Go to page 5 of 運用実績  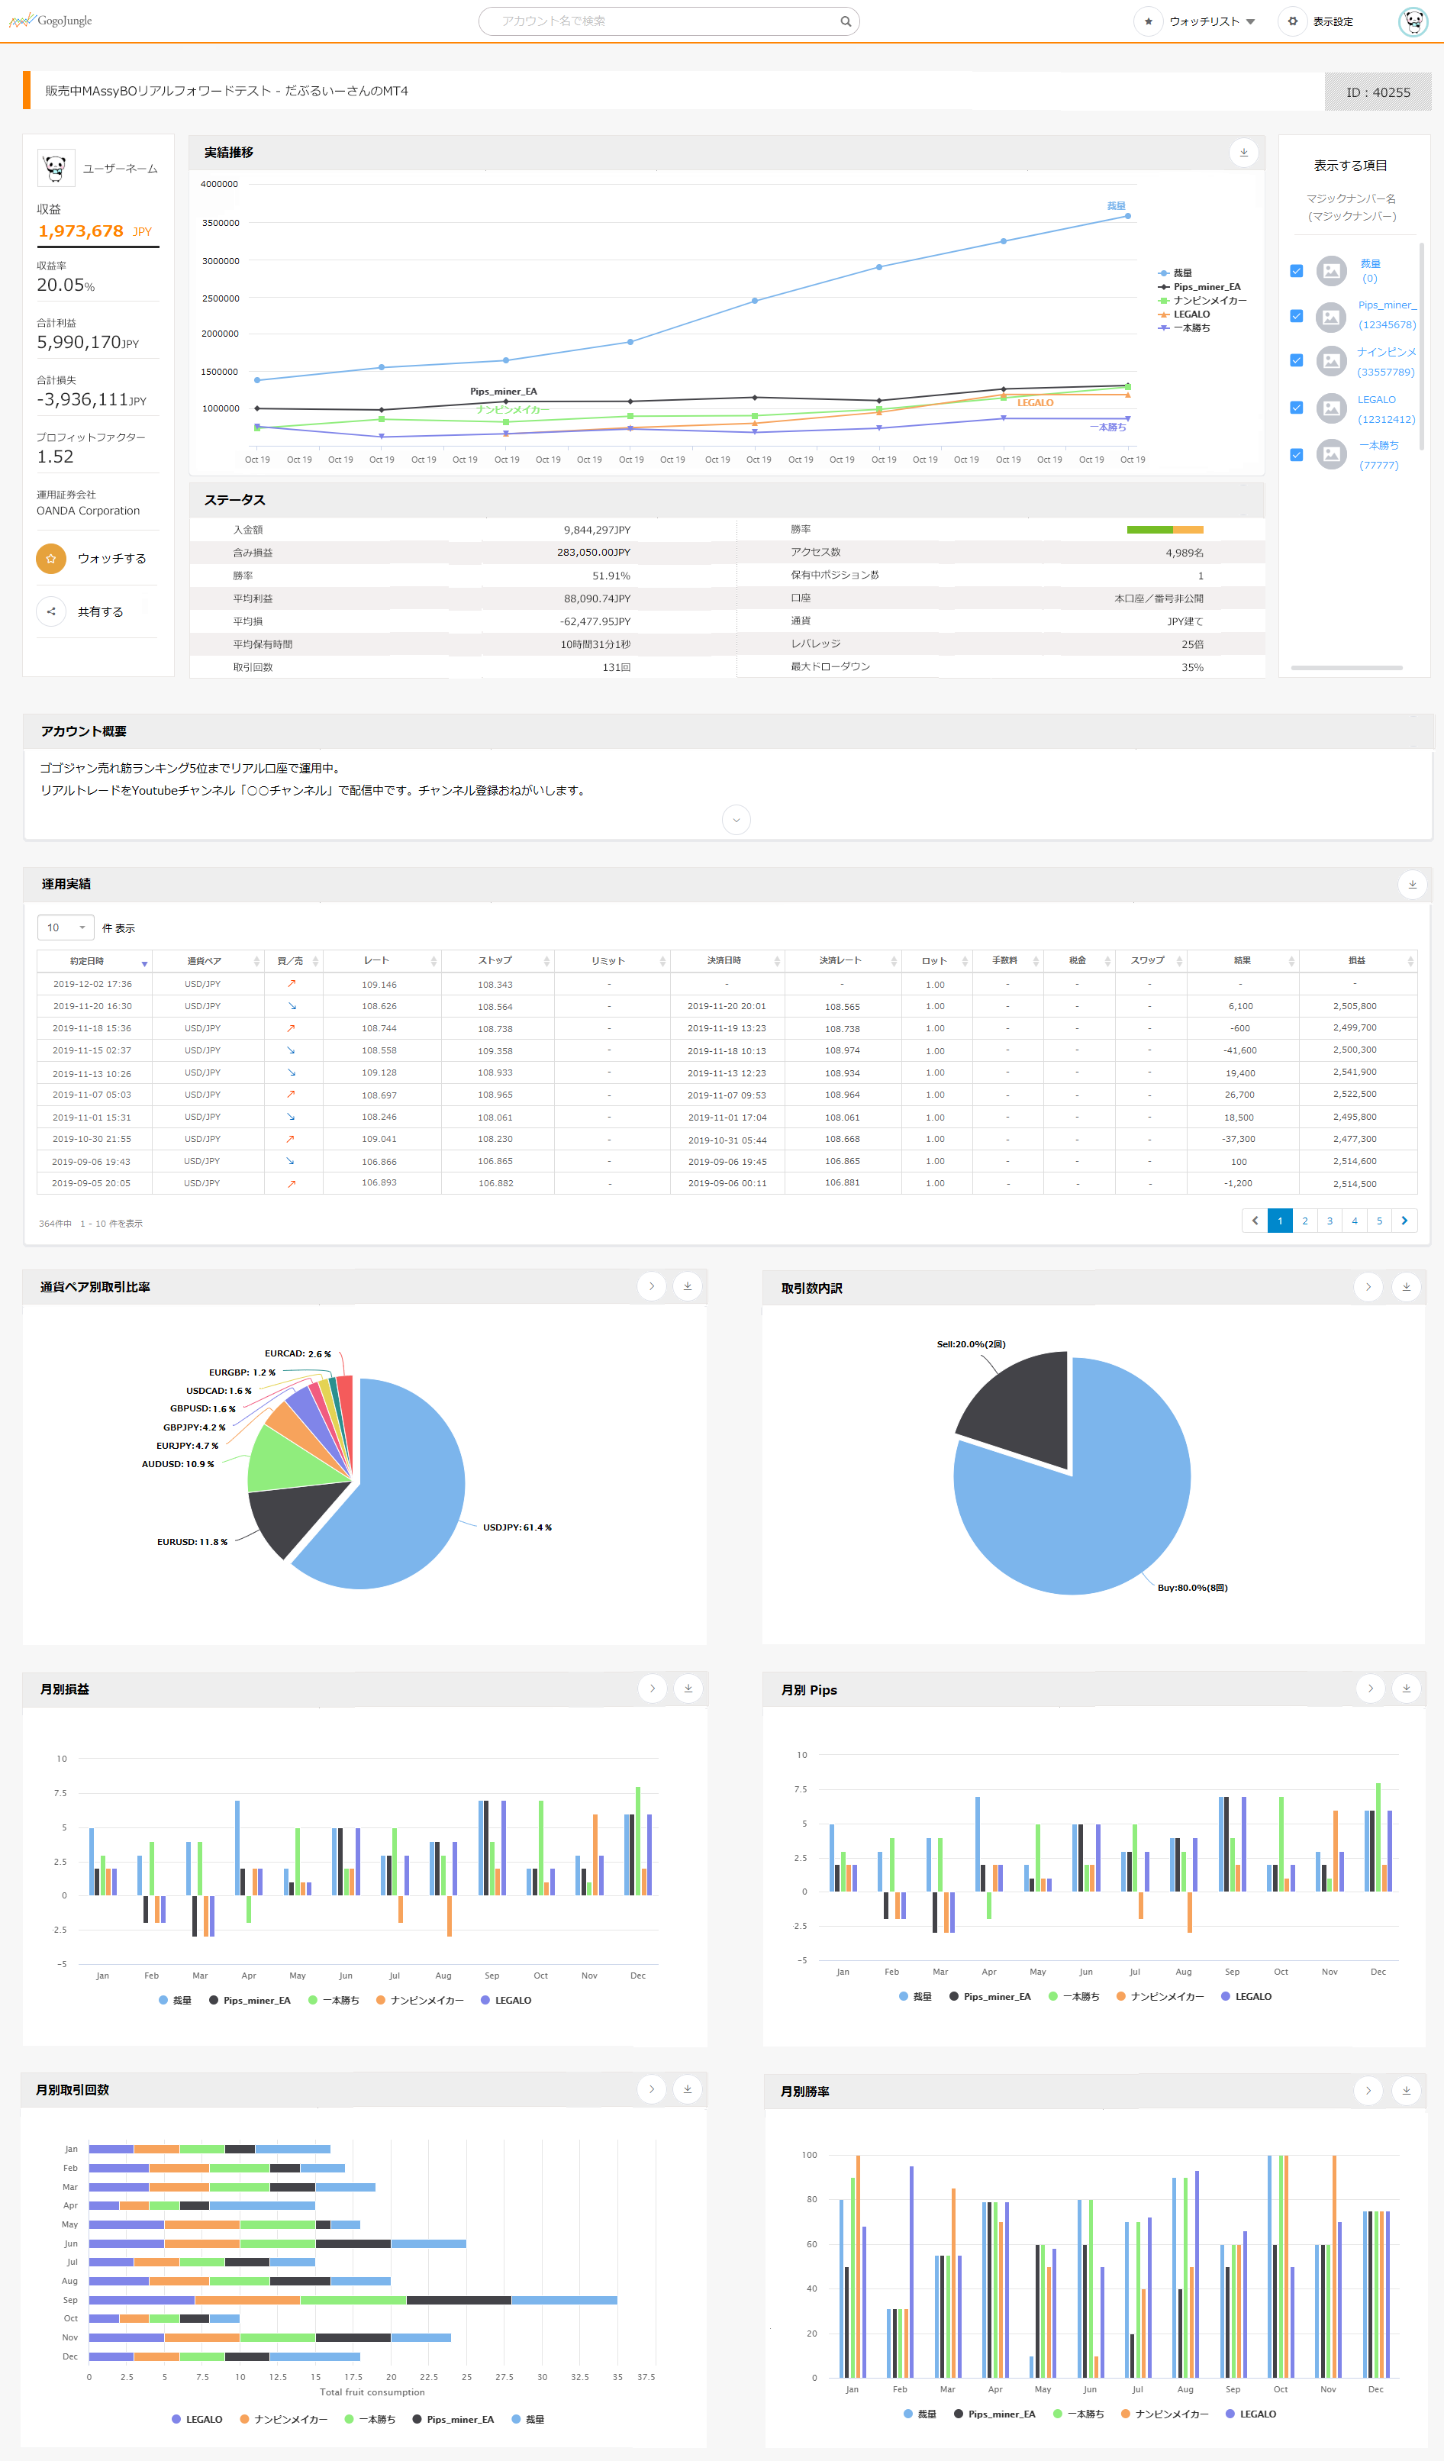pos(1380,1221)
